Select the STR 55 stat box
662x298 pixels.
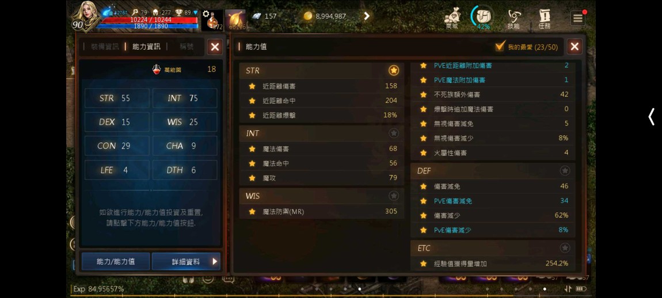(117, 98)
